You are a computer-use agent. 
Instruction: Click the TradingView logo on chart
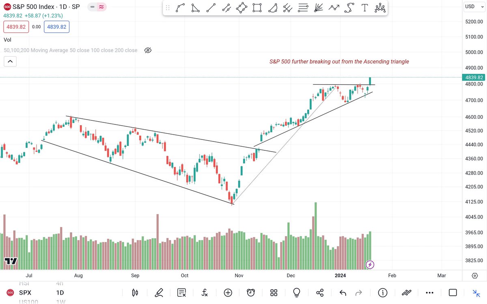[11, 261]
